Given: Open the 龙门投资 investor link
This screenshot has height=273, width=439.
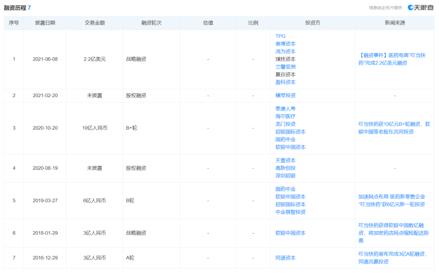Looking at the screenshot, I should 285,124.
